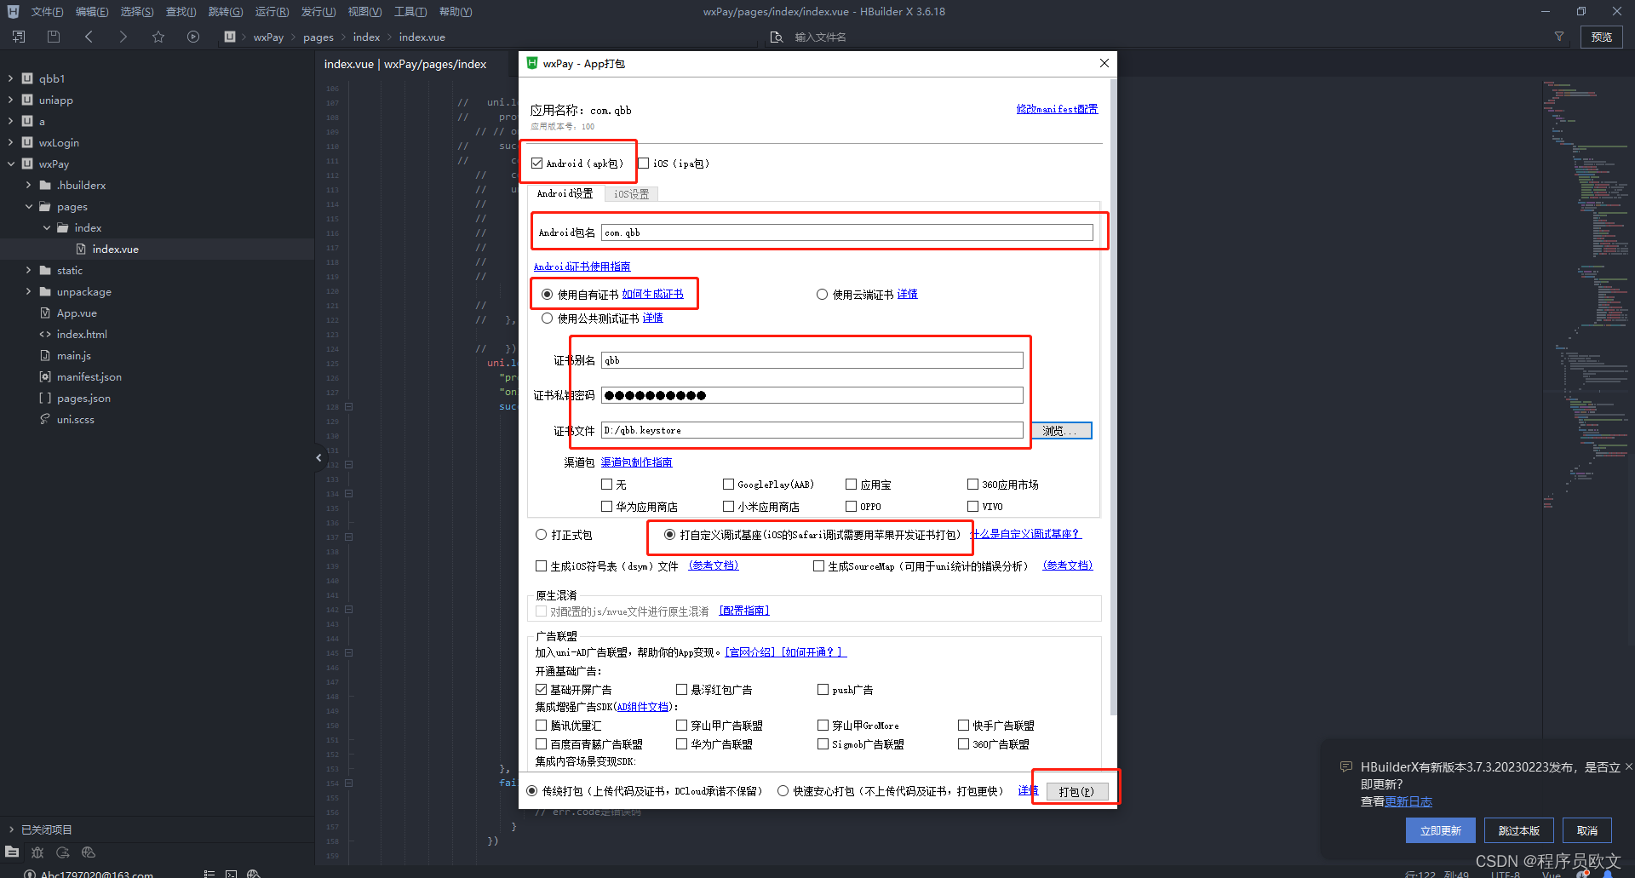
Task: Click the 打包(P) button
Action: point(1076,791)
